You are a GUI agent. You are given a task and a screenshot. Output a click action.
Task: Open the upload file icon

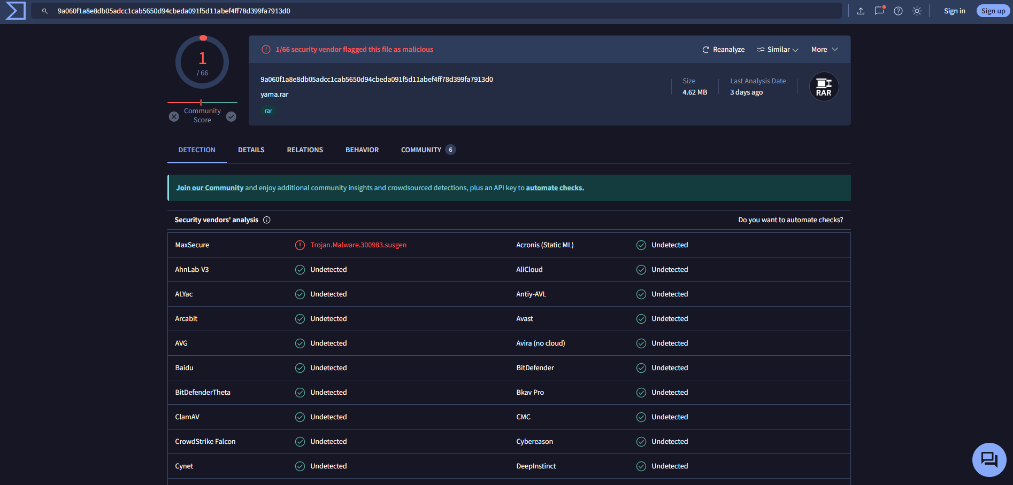pos(861,11)
